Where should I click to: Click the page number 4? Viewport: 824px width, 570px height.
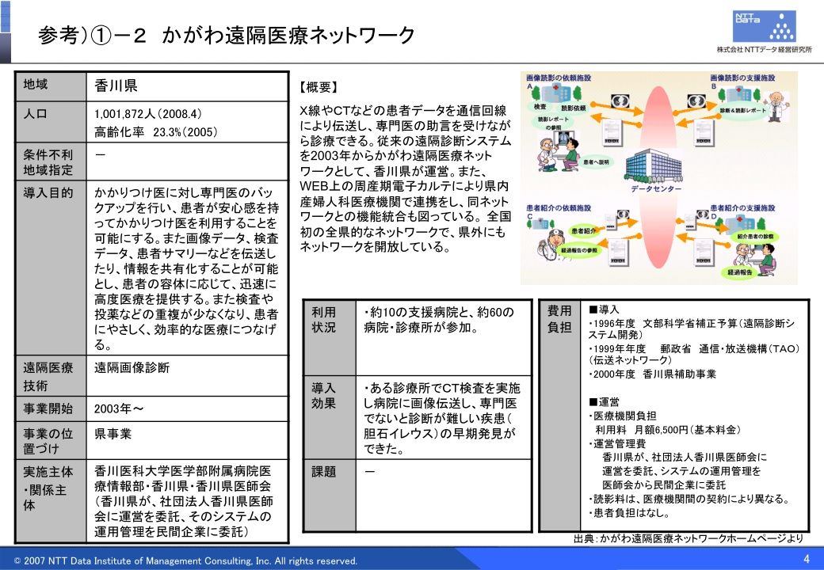(x=807, y=558)
